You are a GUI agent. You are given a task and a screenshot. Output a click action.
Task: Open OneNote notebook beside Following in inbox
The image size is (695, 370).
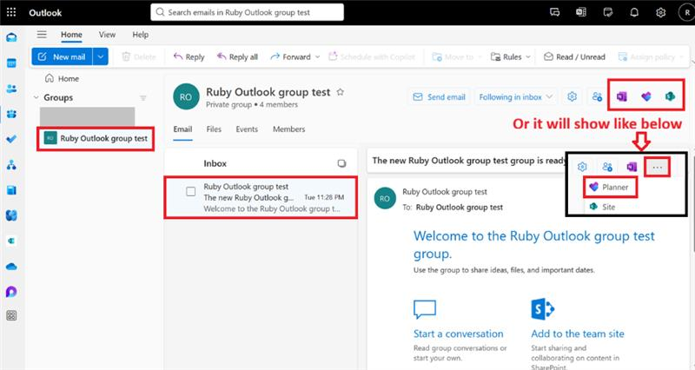click(622, 96)
